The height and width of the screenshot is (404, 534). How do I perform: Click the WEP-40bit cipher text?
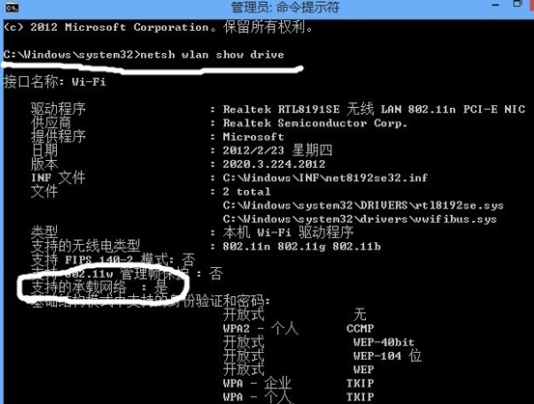coord(383,342)
